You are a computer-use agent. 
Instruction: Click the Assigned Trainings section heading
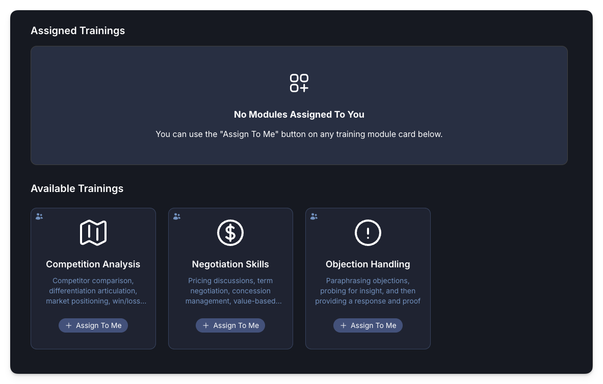77,31
